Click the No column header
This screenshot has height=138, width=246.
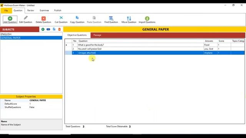(75, 41)
